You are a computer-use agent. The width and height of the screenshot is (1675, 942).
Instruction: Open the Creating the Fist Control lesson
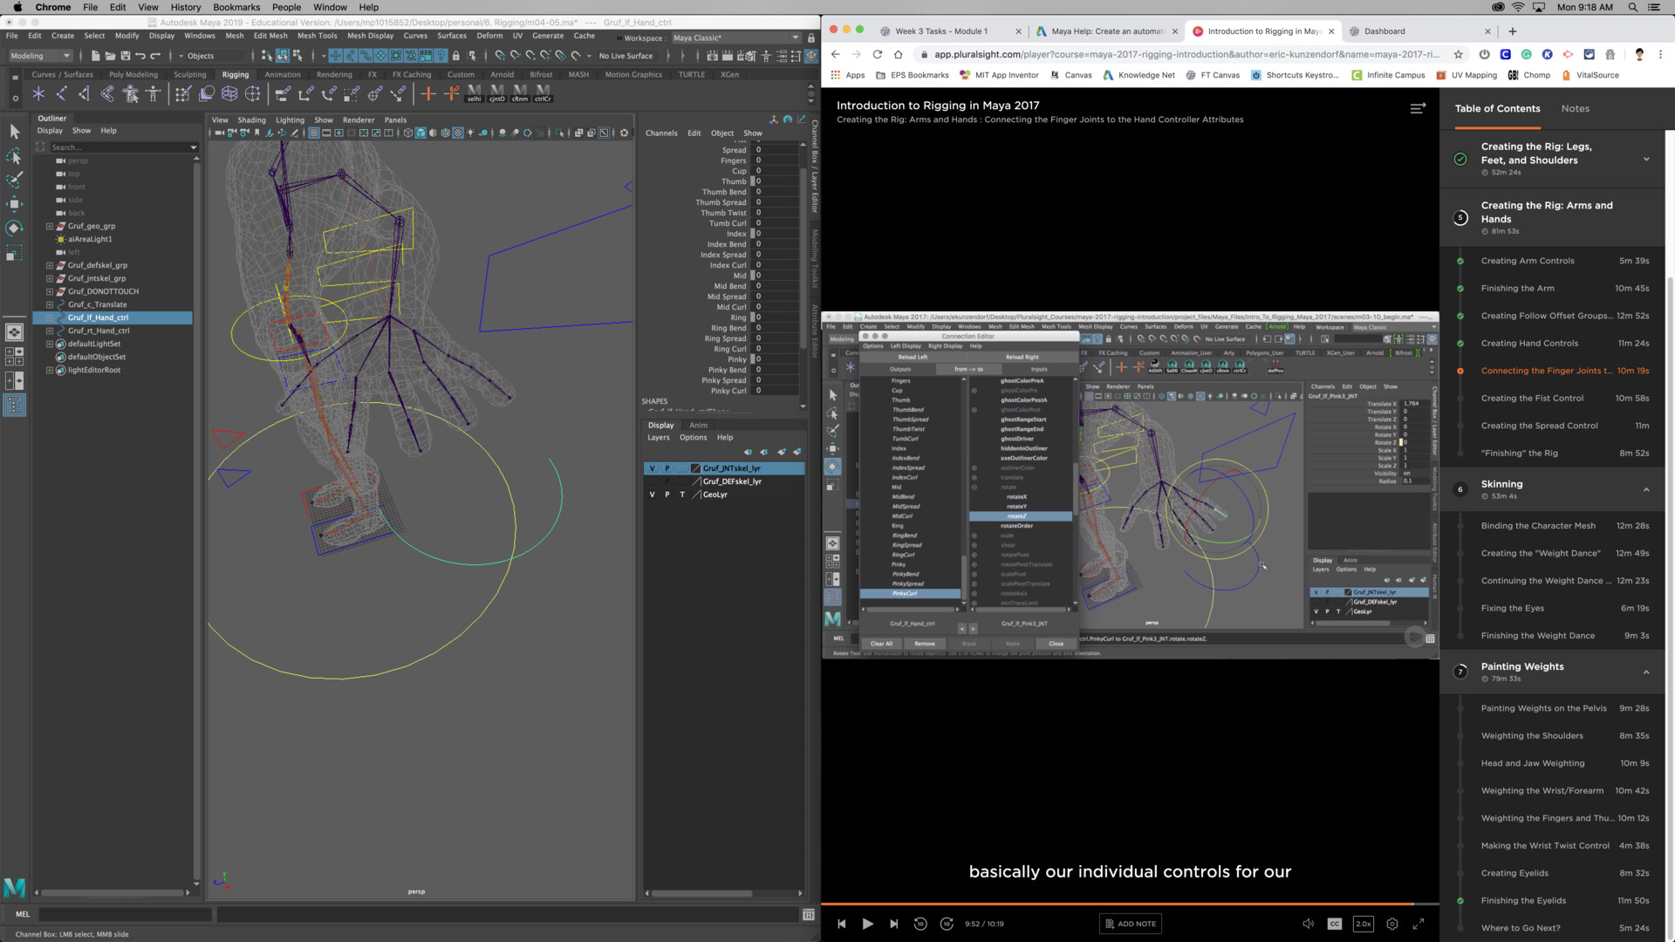click(x=1533, y=398)
